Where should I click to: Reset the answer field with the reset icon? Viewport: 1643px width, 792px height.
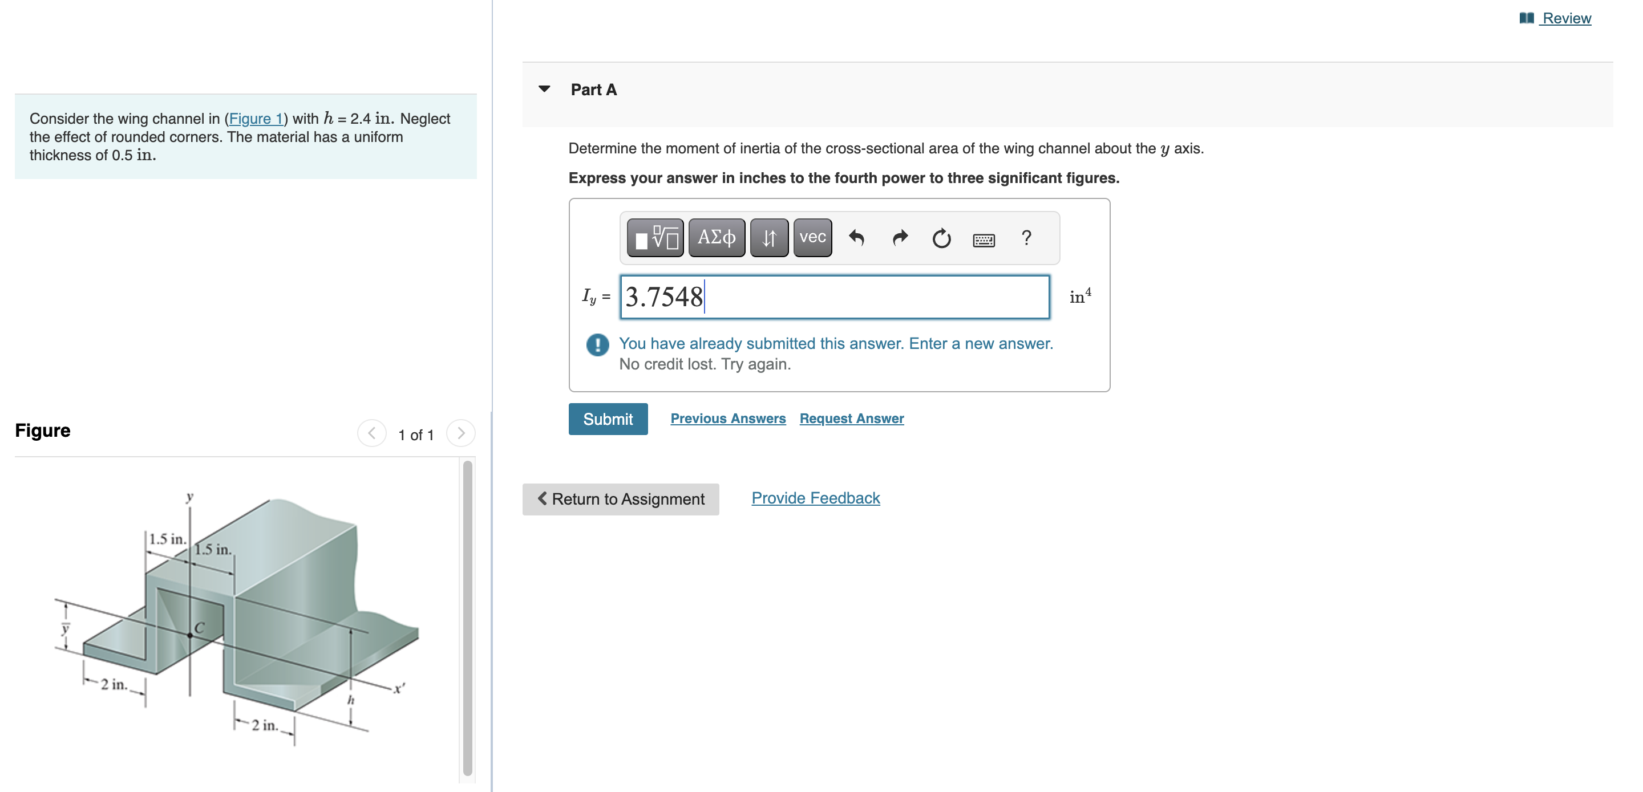pos(942,237)
